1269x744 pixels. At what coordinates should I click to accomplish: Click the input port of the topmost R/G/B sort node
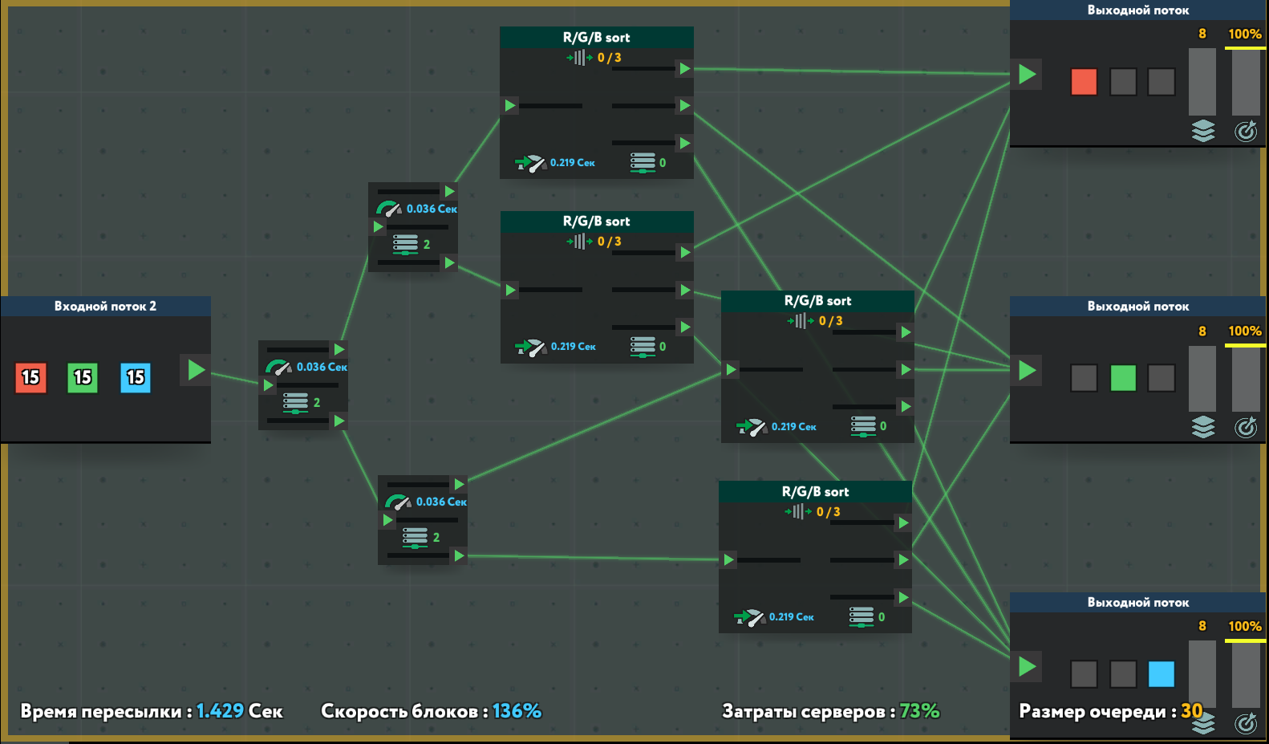[x=510, y=105]
